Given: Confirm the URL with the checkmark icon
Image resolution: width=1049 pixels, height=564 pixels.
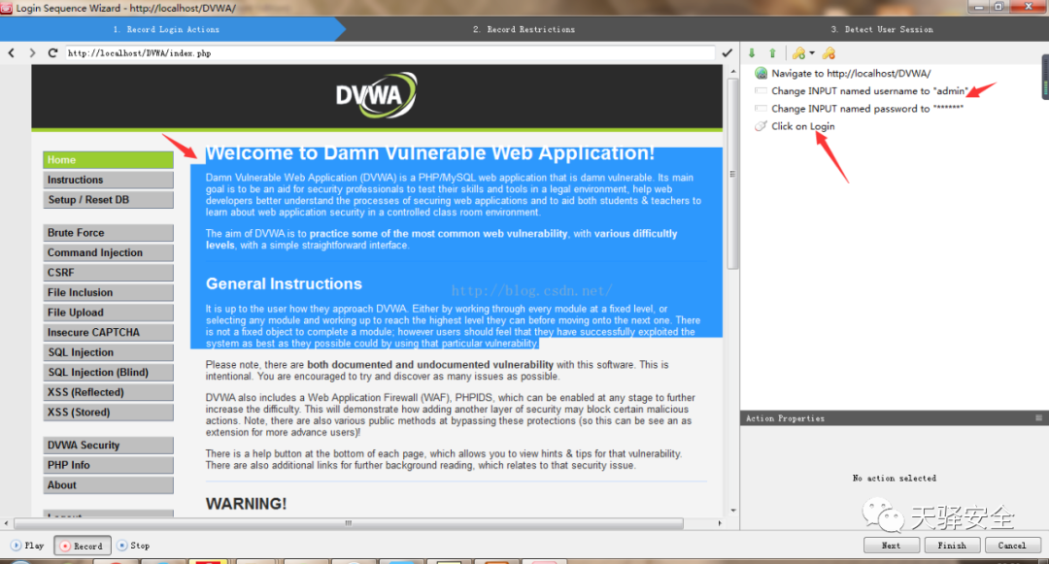Looking at the screenshot, I should tap(728, 52).
